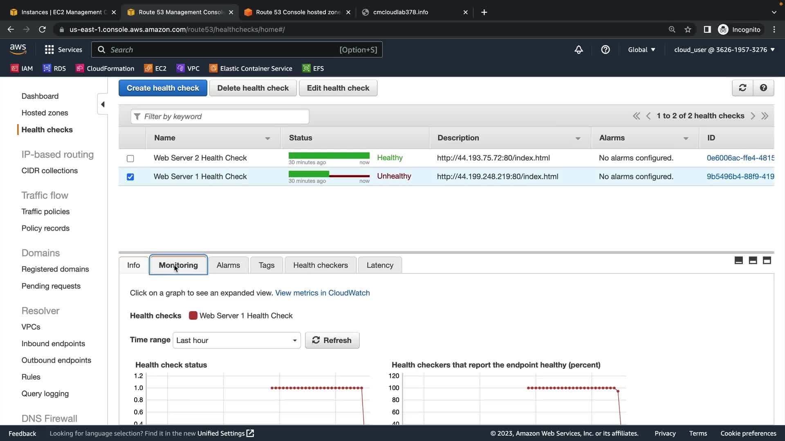Maximize the details pane layout icon

point(767,261)
